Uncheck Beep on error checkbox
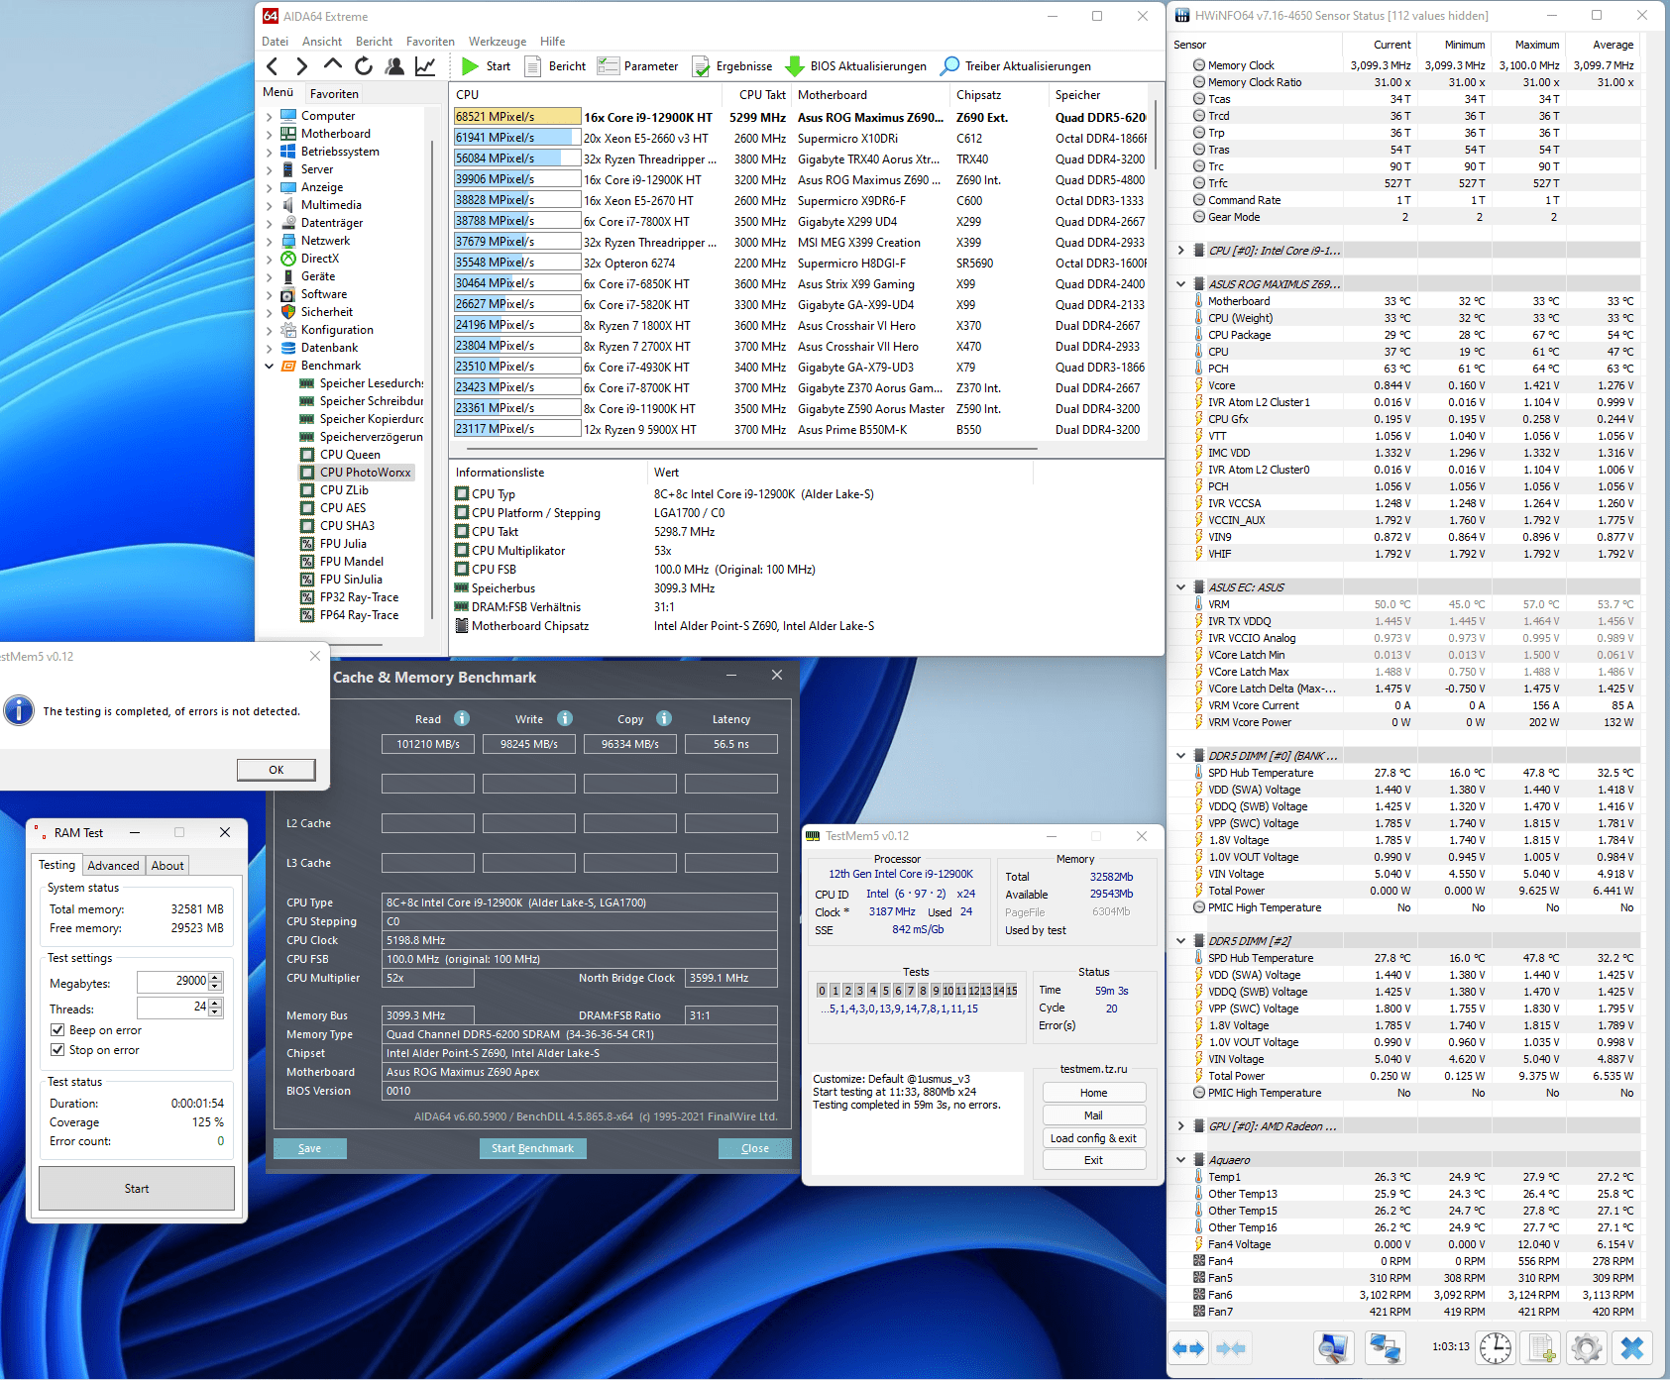The height and width of the screenshot is (1380, 1670). (57, 1030)
